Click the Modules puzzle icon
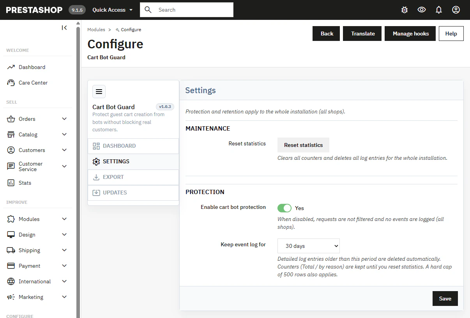This screenshot has height=318, width=470. (11, 219)
